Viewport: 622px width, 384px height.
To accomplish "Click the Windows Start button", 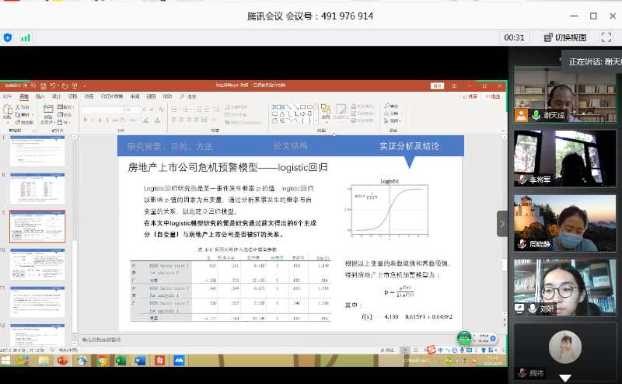I will 7,361.
